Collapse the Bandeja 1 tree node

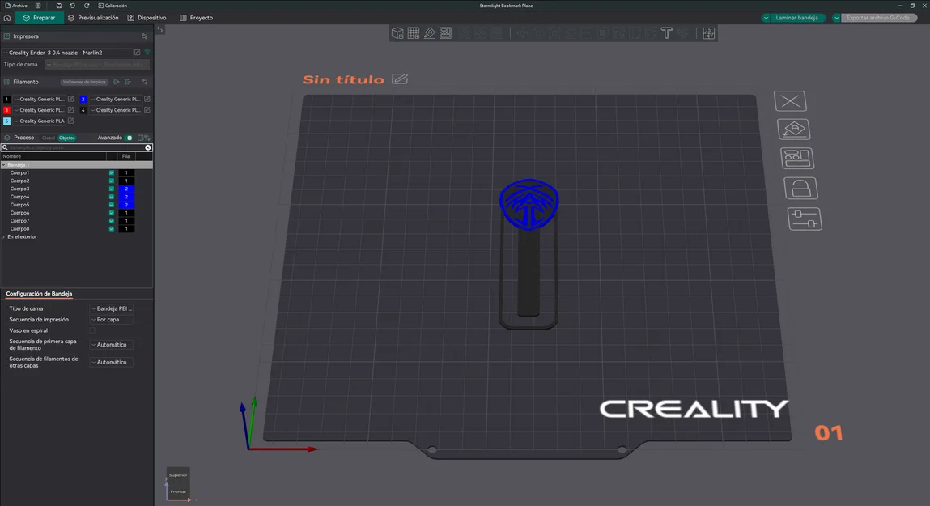coord(3,165)
